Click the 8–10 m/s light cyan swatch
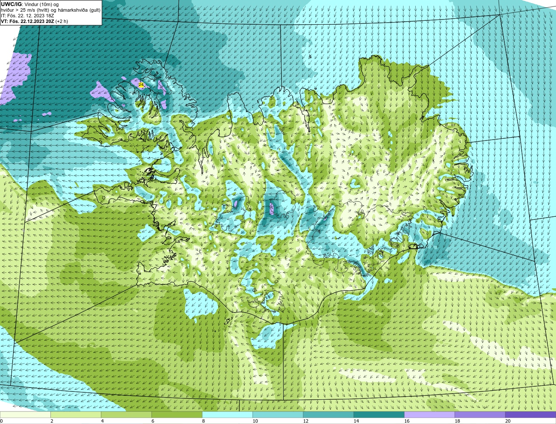Screen dimensions: 556x424 coord(228,414)
